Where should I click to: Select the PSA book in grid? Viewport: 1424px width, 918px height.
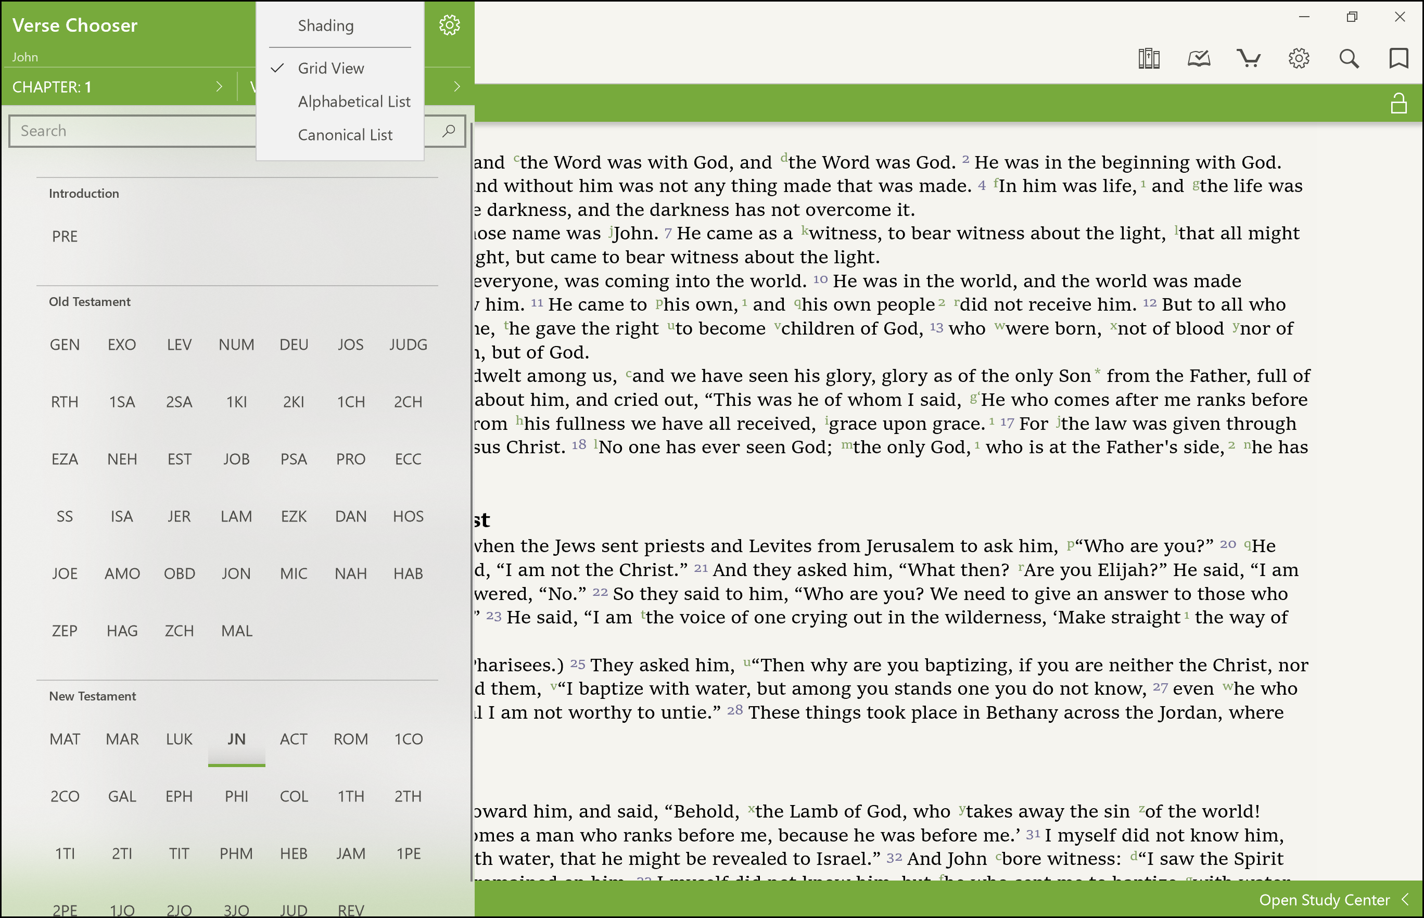[293, 459]
